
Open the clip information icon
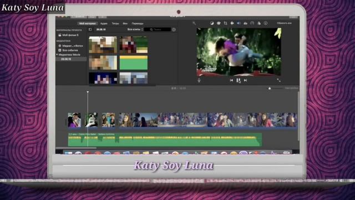click(266, 23)
